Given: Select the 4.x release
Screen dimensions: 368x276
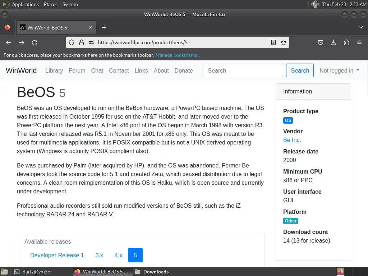Looking at the screenshot, I should 118,255.
